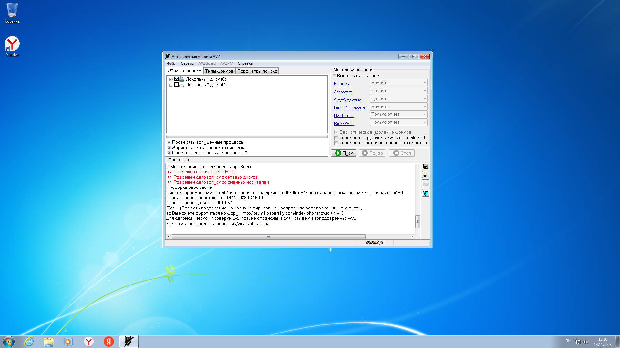Click the Spy/Spyware link
The height and width of the screenshot is (348, 620).
347,100
